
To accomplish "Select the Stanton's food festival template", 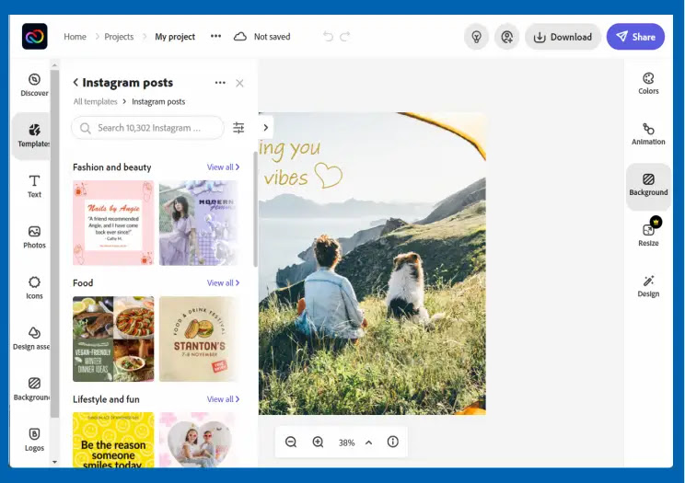I will click(199, 339).
